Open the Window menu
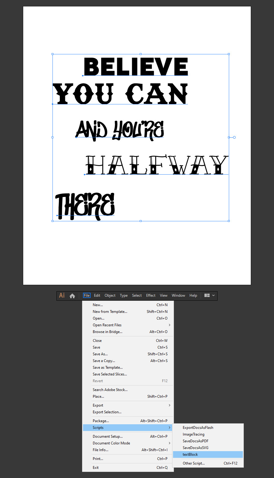 click(178, 295)
